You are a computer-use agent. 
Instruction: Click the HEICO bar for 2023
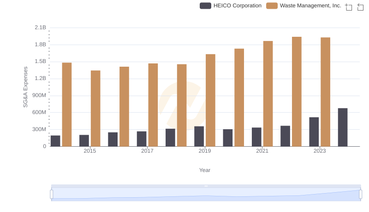pyautogui.click(x=314, y=132)
